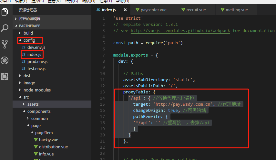Expand the assets folder
This screenshot has width=276, height=160.
pyautogui.click(x=52, y=104)
